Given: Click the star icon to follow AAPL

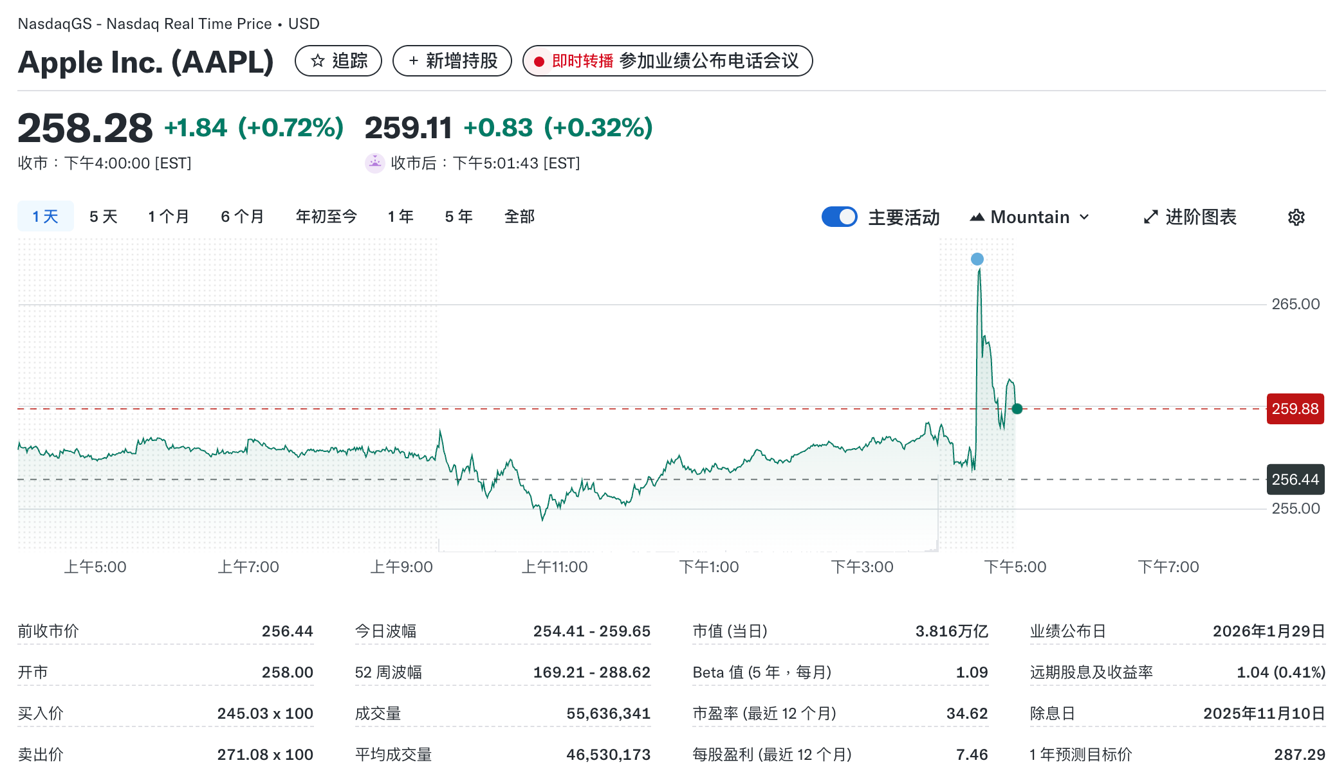Looking at the screenshot, I should (317, 61).
